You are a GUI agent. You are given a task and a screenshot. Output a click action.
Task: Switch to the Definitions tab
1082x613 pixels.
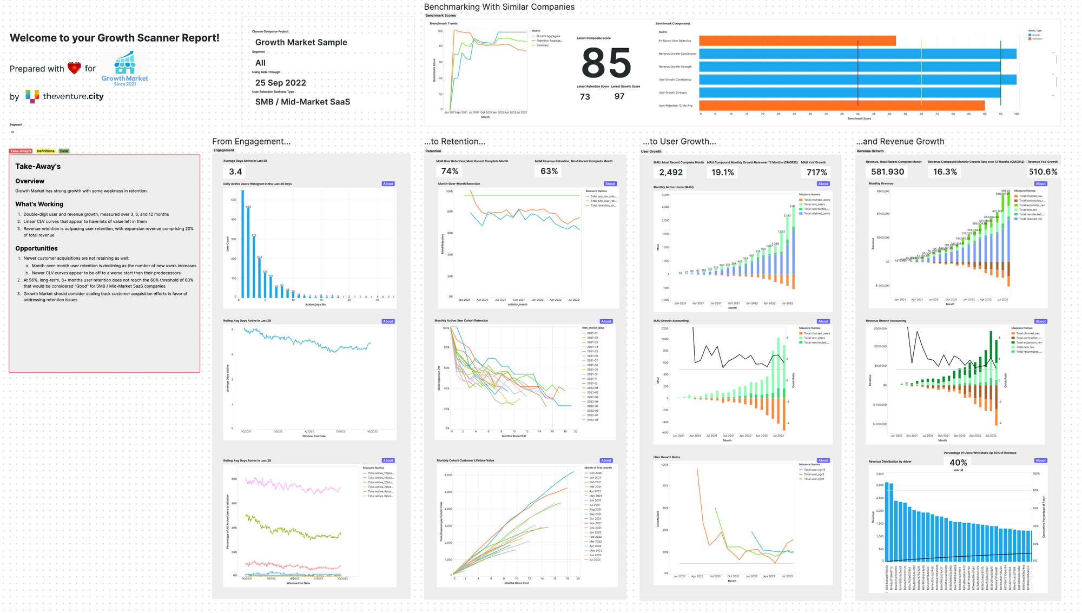coord(45,151)
